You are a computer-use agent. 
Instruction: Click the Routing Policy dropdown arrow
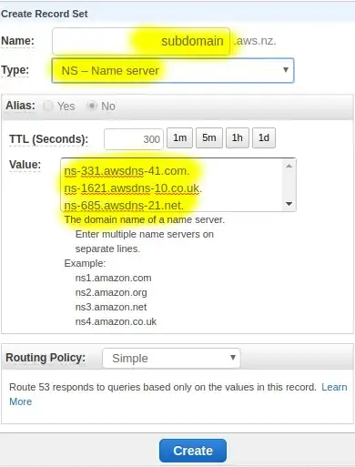pos(233,358)
